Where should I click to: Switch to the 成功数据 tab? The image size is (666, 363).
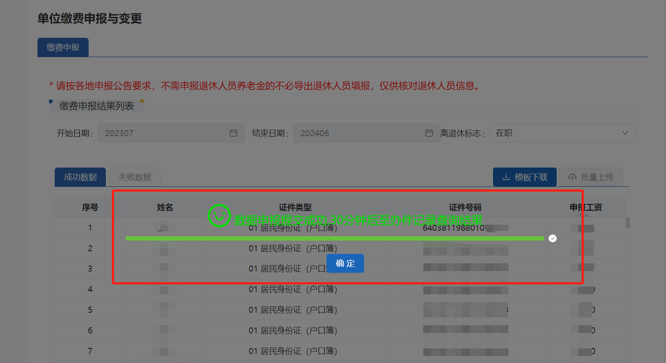[x=80, y=177]
